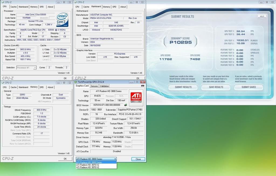Click title bar icon of CPU-Z Motherboard window
The height and width of the screenshot is (176, 276).
click(x=75, y=2)
